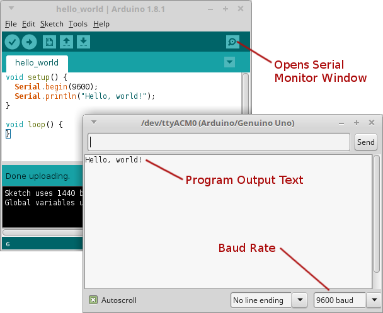Viewport: 383px width, 313px height.
Task: Click the Hello, world! output text
Action: (113, 160)
